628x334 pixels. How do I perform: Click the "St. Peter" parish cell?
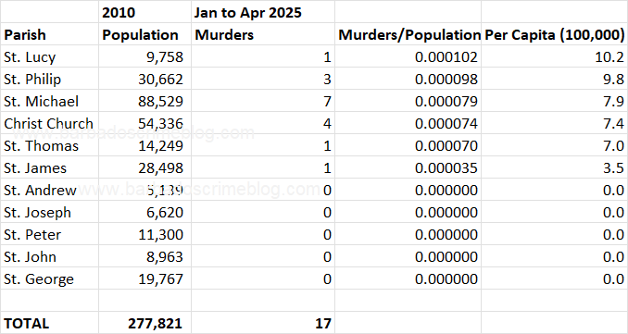click(x=49, y=234)
